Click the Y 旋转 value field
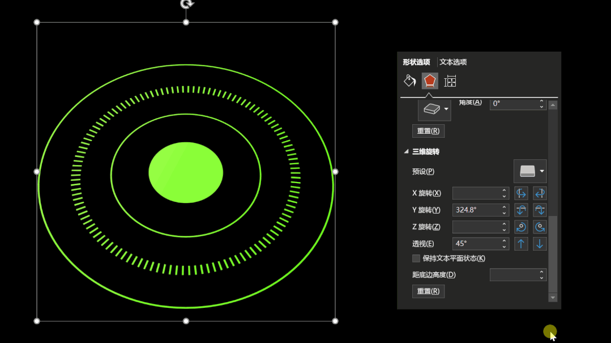 (476, 210)
